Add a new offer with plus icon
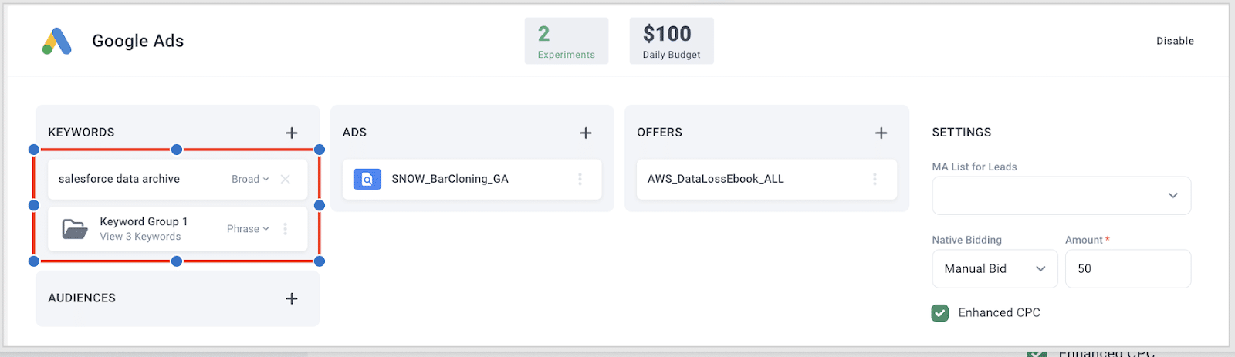 click(x=881, y=133)
